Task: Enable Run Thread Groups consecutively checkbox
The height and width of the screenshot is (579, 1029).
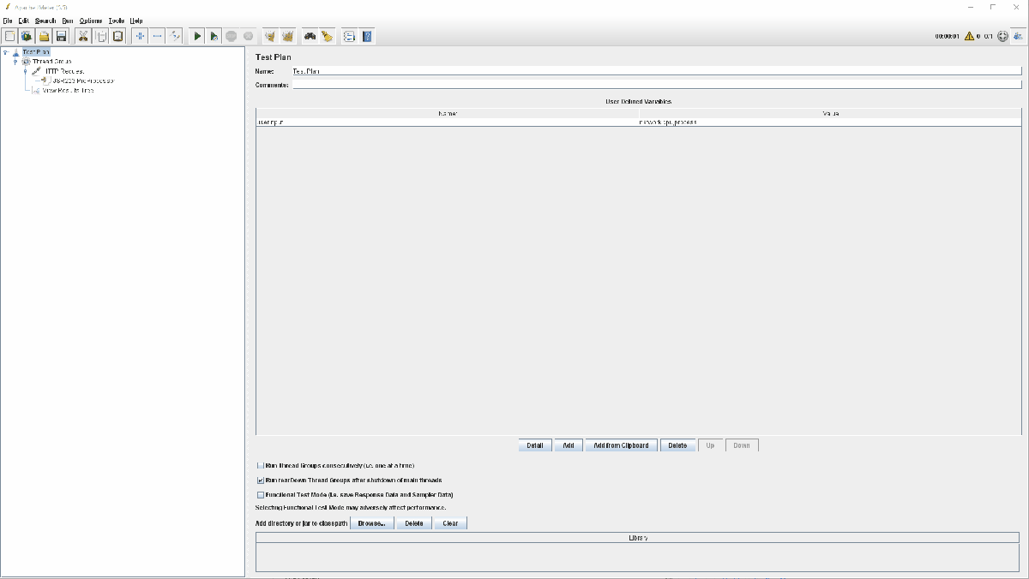Action: coord(261,465)
